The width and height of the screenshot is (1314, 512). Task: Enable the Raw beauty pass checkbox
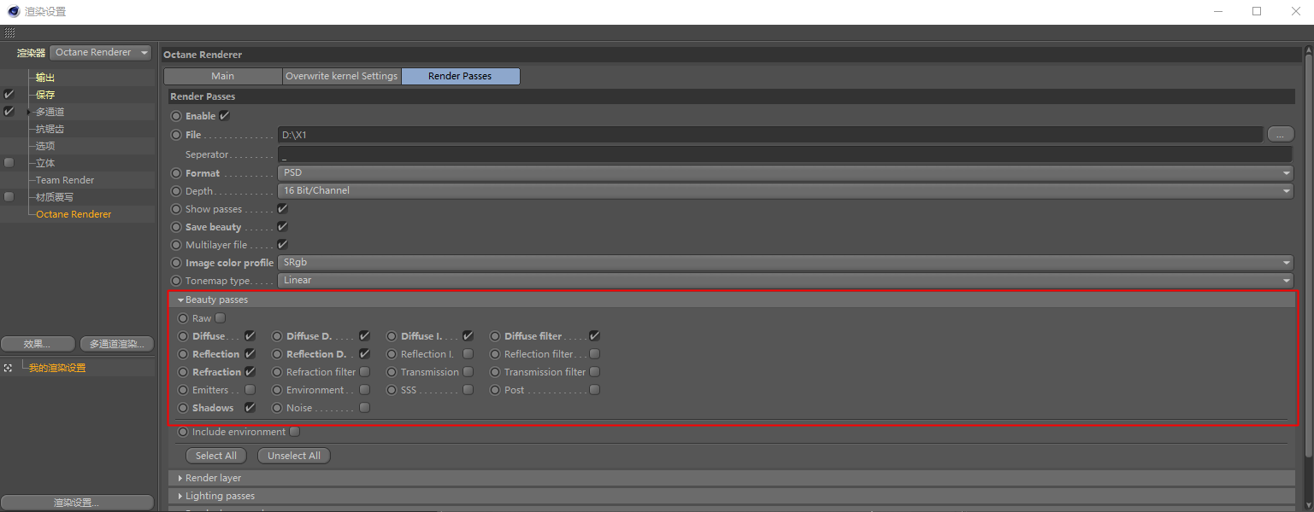[221, 318]
